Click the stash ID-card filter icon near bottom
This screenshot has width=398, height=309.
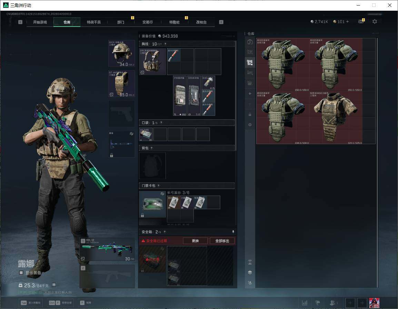[x=250, y=262]
